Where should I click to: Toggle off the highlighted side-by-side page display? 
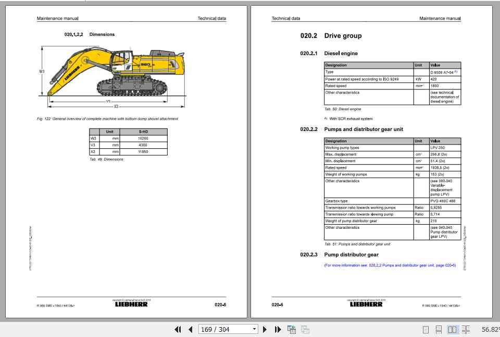[452, 329]
